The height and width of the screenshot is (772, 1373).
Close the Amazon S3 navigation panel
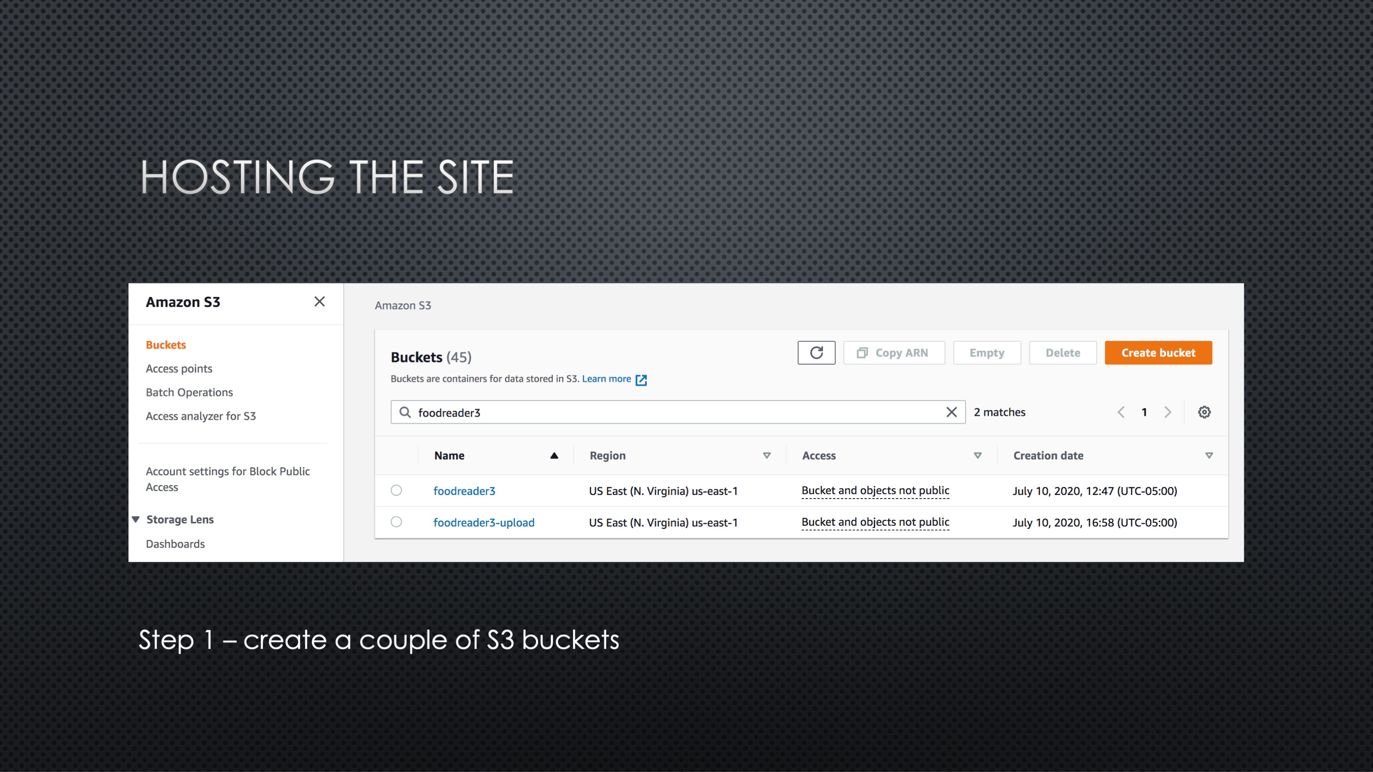tap(319, 302)
